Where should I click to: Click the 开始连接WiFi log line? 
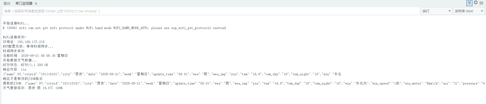click(x=16, y=23)
